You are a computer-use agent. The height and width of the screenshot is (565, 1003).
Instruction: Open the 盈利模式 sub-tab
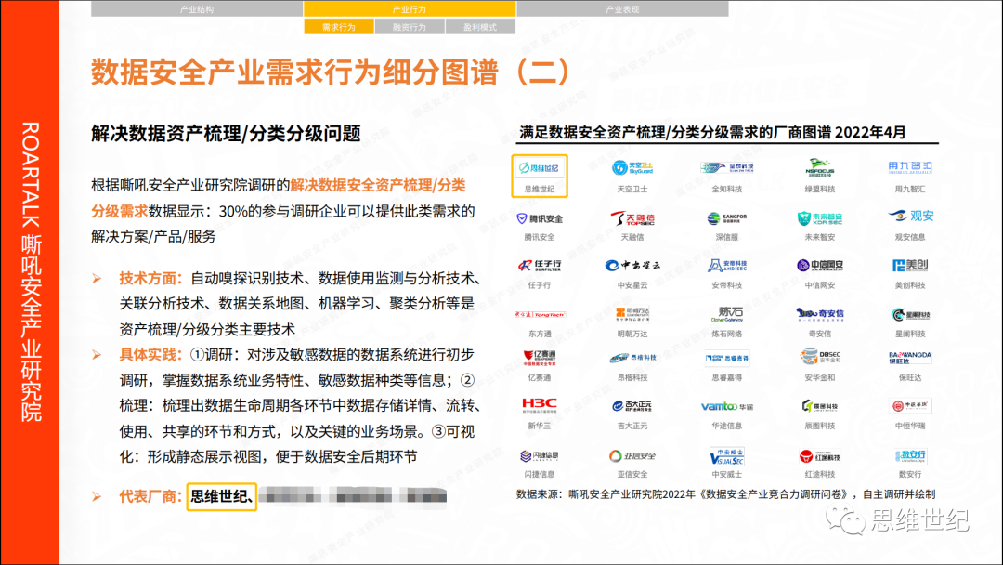pyautogui.click(x=480, y=27)
